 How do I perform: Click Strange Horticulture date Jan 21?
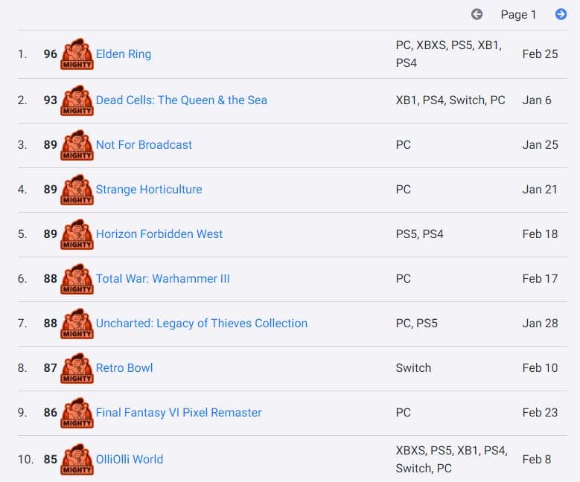tap(540, 190)
